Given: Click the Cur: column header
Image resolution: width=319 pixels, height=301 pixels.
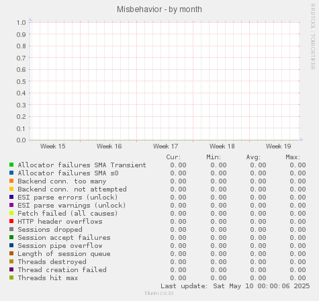Looking at the screenshot, I should point(173,157).
